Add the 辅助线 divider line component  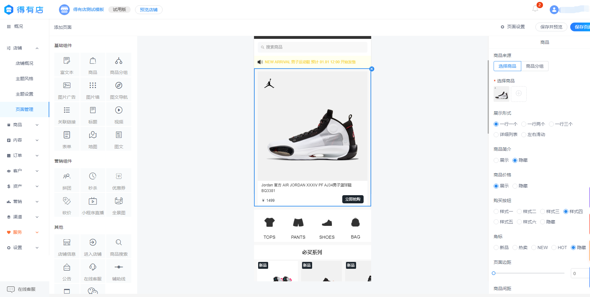(119, 271)
